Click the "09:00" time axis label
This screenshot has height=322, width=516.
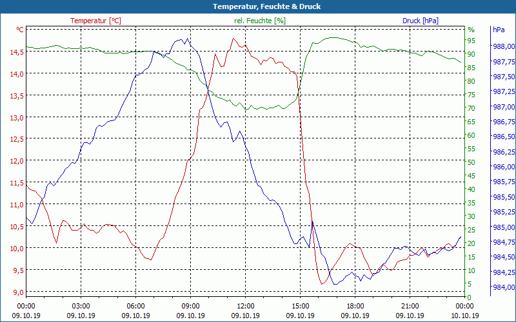190,307
